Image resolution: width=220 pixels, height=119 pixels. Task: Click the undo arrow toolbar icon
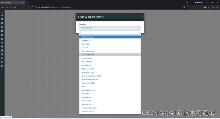point(205,7)
